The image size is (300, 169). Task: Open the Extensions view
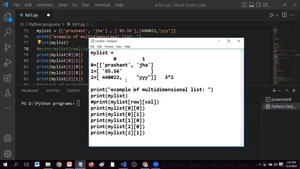tap(7, 78)
